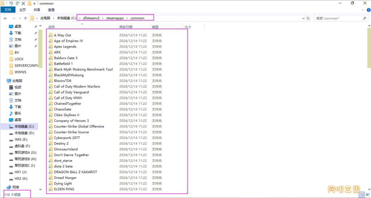Viewport: 371px width, 198px height.
Task: Go back with the Back arrow
Action: click(6, 18)
